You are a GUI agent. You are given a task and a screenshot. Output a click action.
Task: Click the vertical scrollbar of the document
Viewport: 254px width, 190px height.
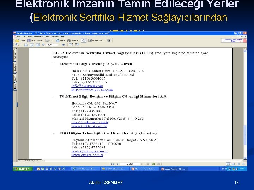(245, 104)
